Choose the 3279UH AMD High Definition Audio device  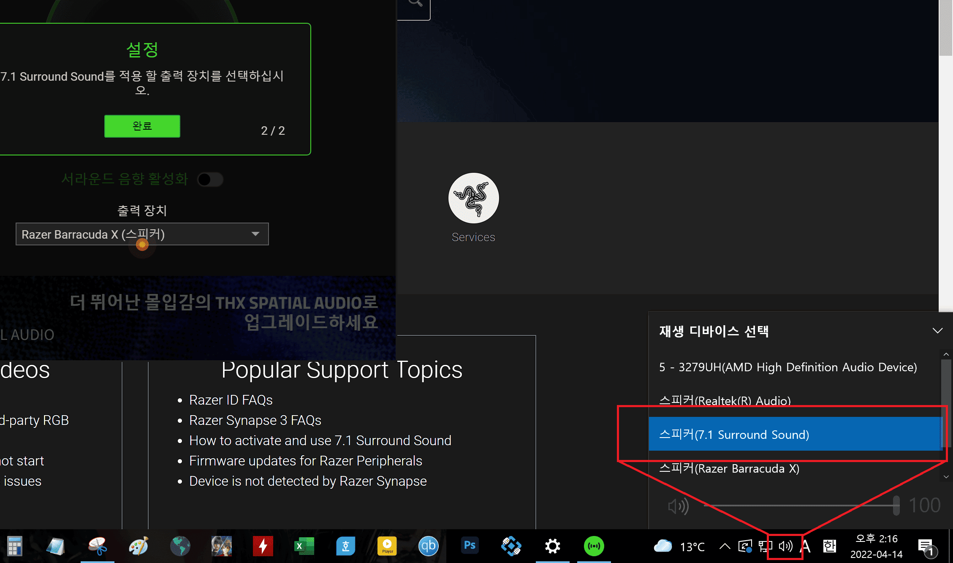pyautogui.click(x=787, y=367)
